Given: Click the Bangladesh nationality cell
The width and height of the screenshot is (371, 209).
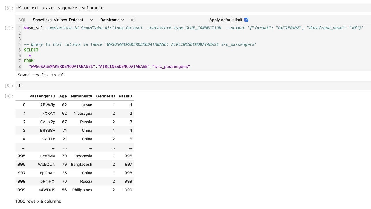Looking at the screenshot, I should tap(82, 164).
